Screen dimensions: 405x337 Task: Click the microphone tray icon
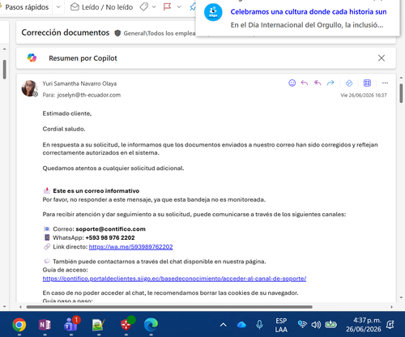point(259,325)
